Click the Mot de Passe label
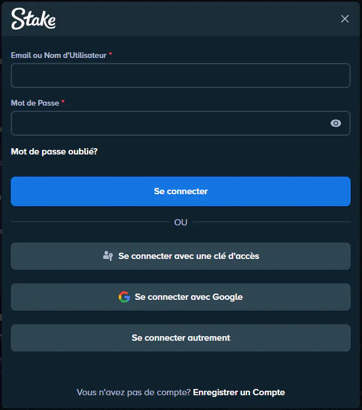362x410 pixels. (35, 103)
